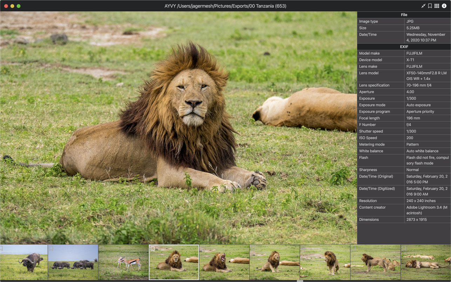Select the lion and lioness walking thumbnail
Image resolution: width=451 pixels, height=282 pixels.
375,262
